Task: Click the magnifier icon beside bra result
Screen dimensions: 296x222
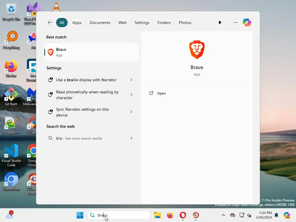Action: (x=50, y=138)
